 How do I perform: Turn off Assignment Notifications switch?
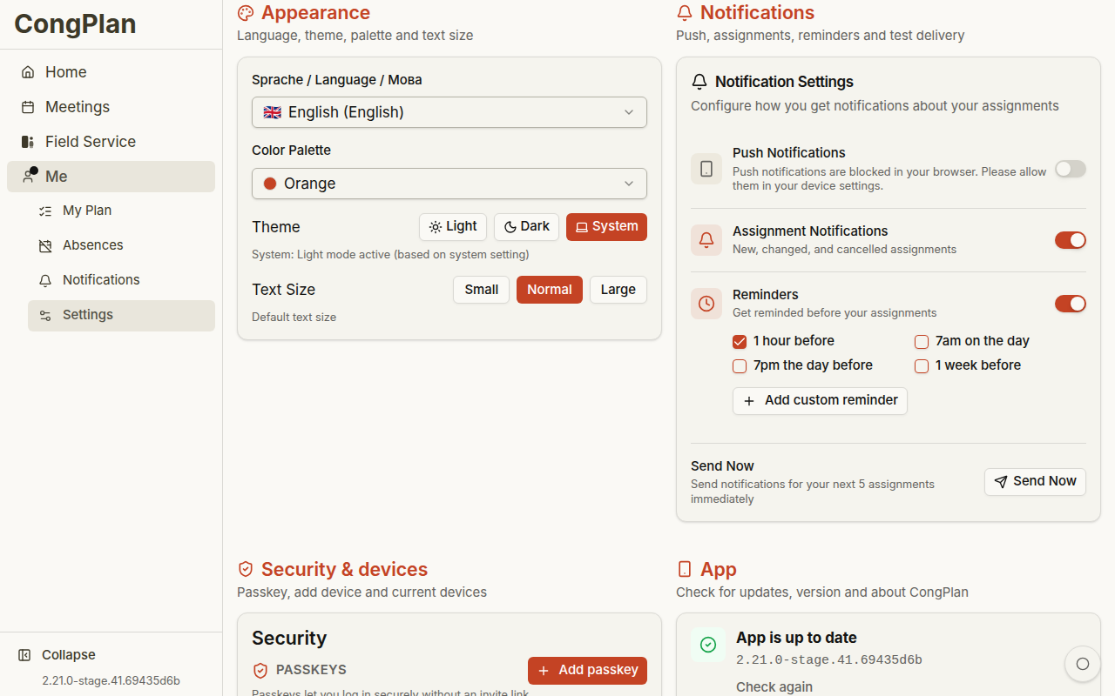tap(1071, 240)
